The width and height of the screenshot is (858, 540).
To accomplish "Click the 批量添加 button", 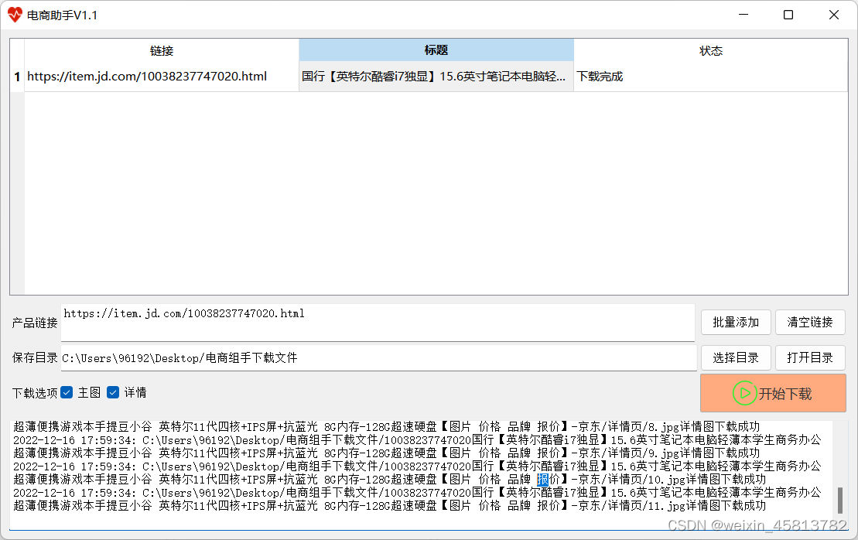I will (735, 323).
